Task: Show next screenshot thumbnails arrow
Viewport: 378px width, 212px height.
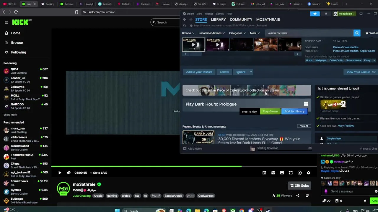Action: 298,54
